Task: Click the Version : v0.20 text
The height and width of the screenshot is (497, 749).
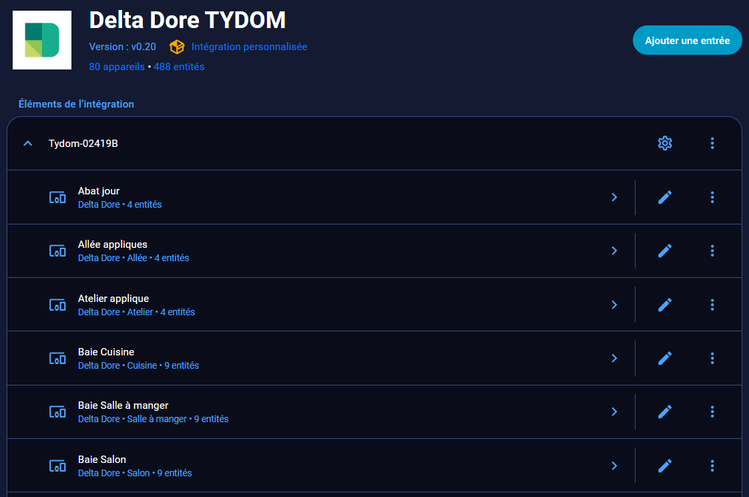Action: coord(122,47)
